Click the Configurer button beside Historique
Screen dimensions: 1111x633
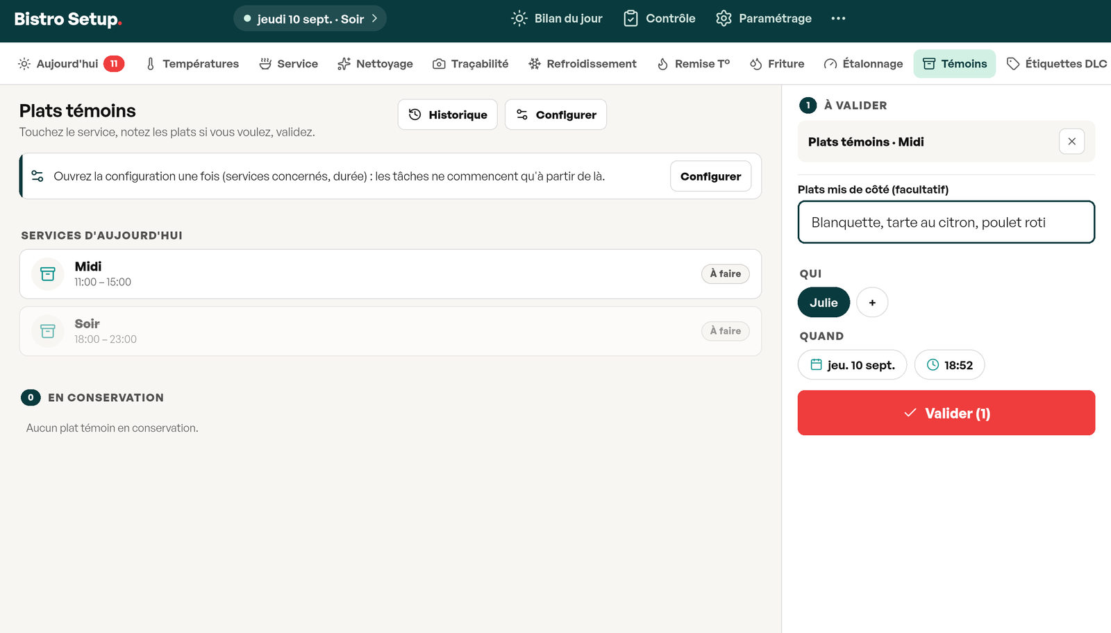click(556, 115)
